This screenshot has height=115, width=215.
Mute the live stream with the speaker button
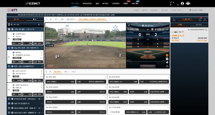pos(50,46)
